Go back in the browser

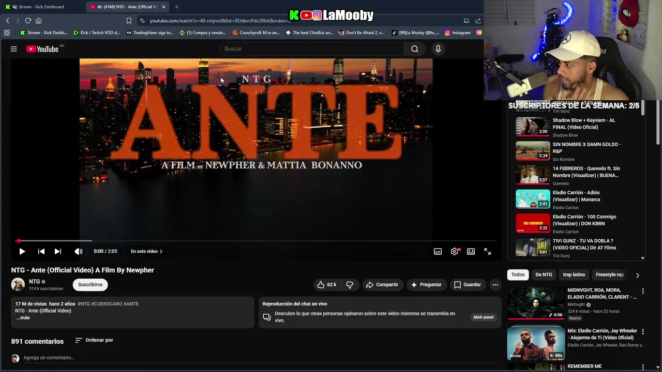pyautogui.click(x=7, y=21)
